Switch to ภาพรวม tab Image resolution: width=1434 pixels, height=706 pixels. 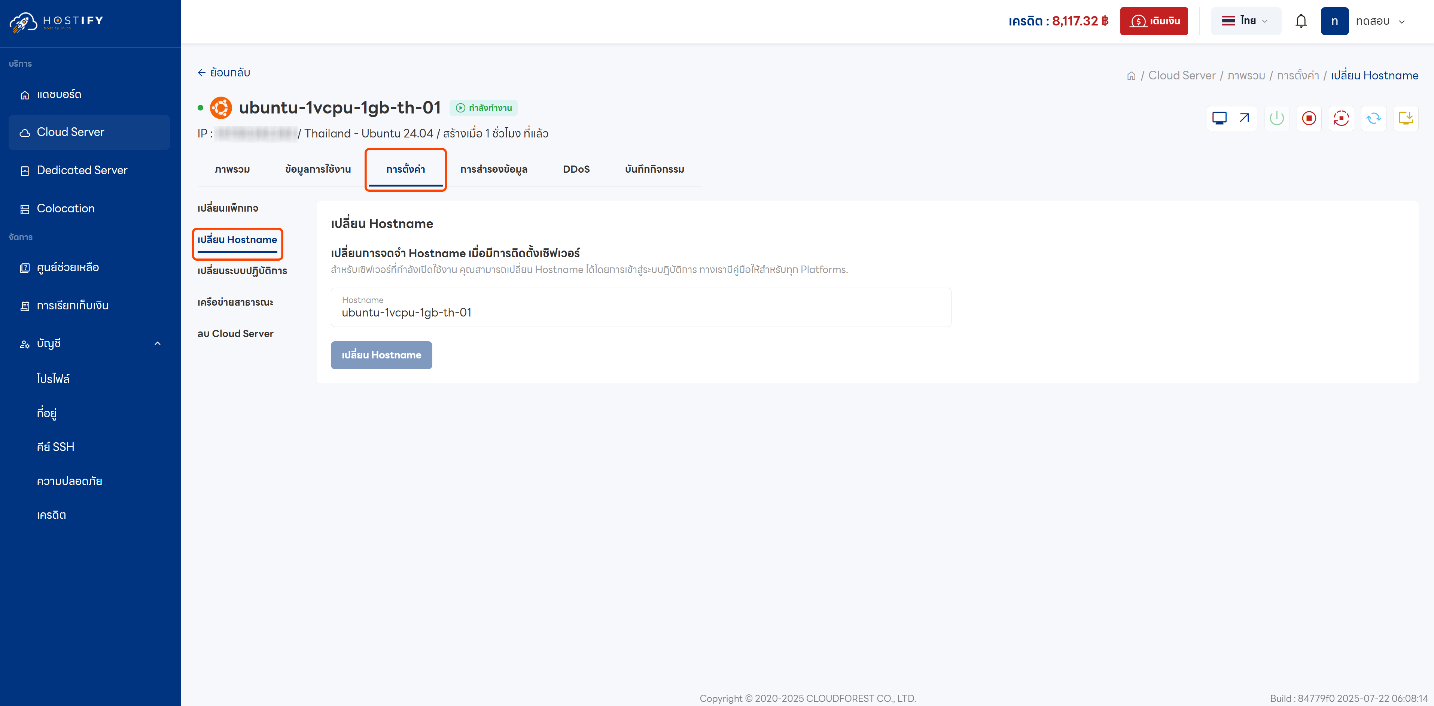pyautogui.click(x=232, y=169)
